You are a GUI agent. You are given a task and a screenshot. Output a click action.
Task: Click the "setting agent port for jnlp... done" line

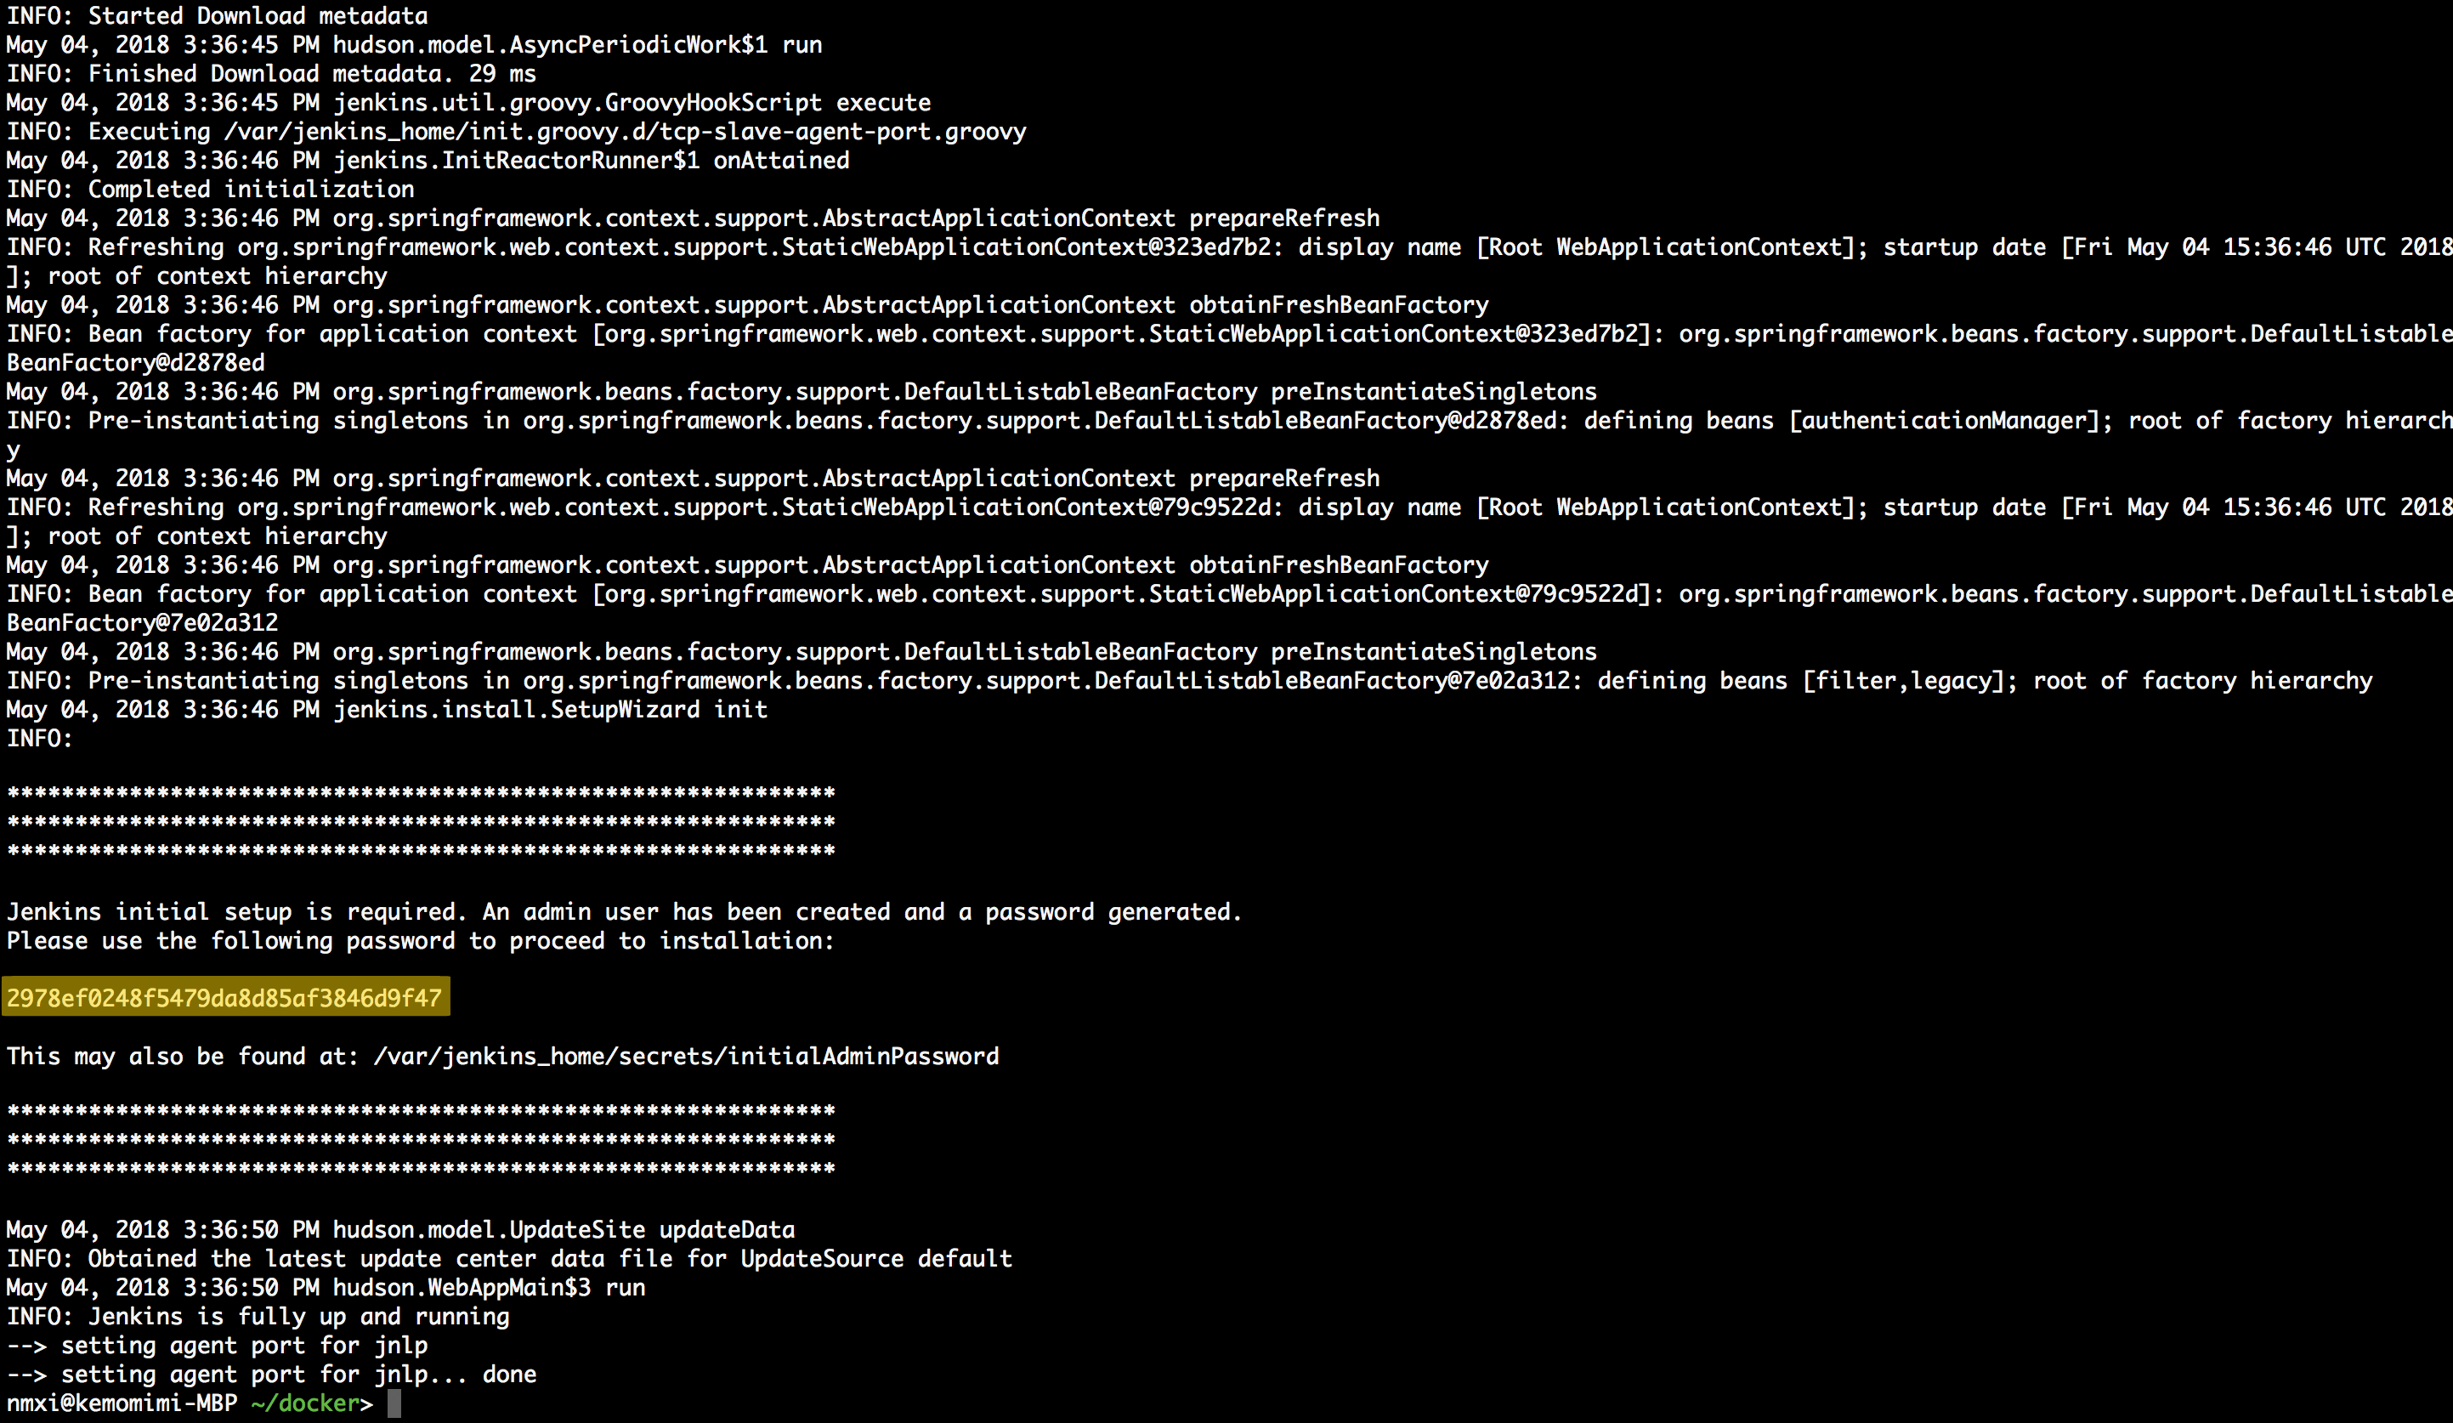pos(272,1374)
